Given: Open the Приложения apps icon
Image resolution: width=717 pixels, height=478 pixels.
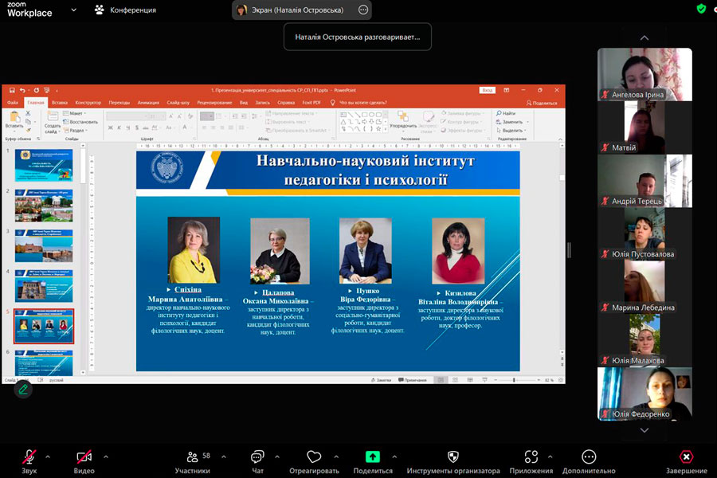Looking at the screenshot, I should pyautogui.click(x=531, y=457).
